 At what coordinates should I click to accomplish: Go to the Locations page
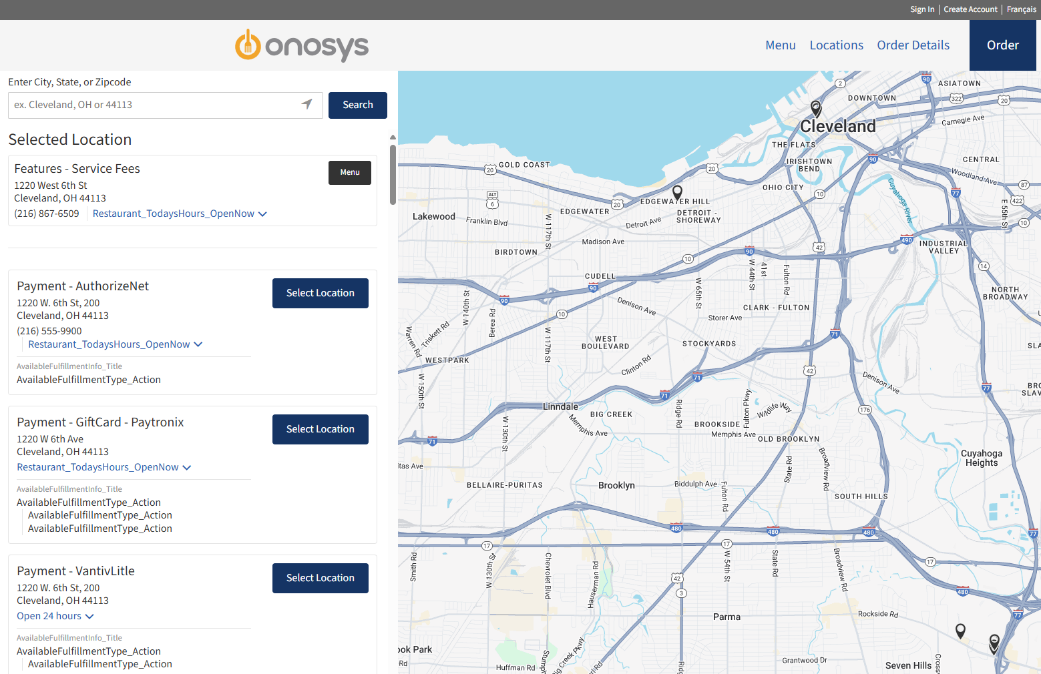point(836,45)
